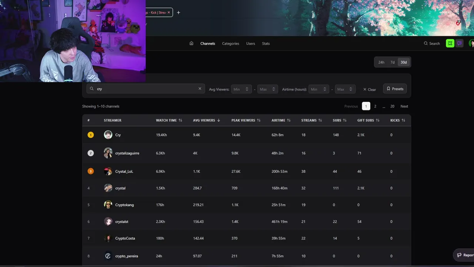Viewport: 474px width, 267px height.
Task: Sort table by Subs
Action: (x=340, y=120)
